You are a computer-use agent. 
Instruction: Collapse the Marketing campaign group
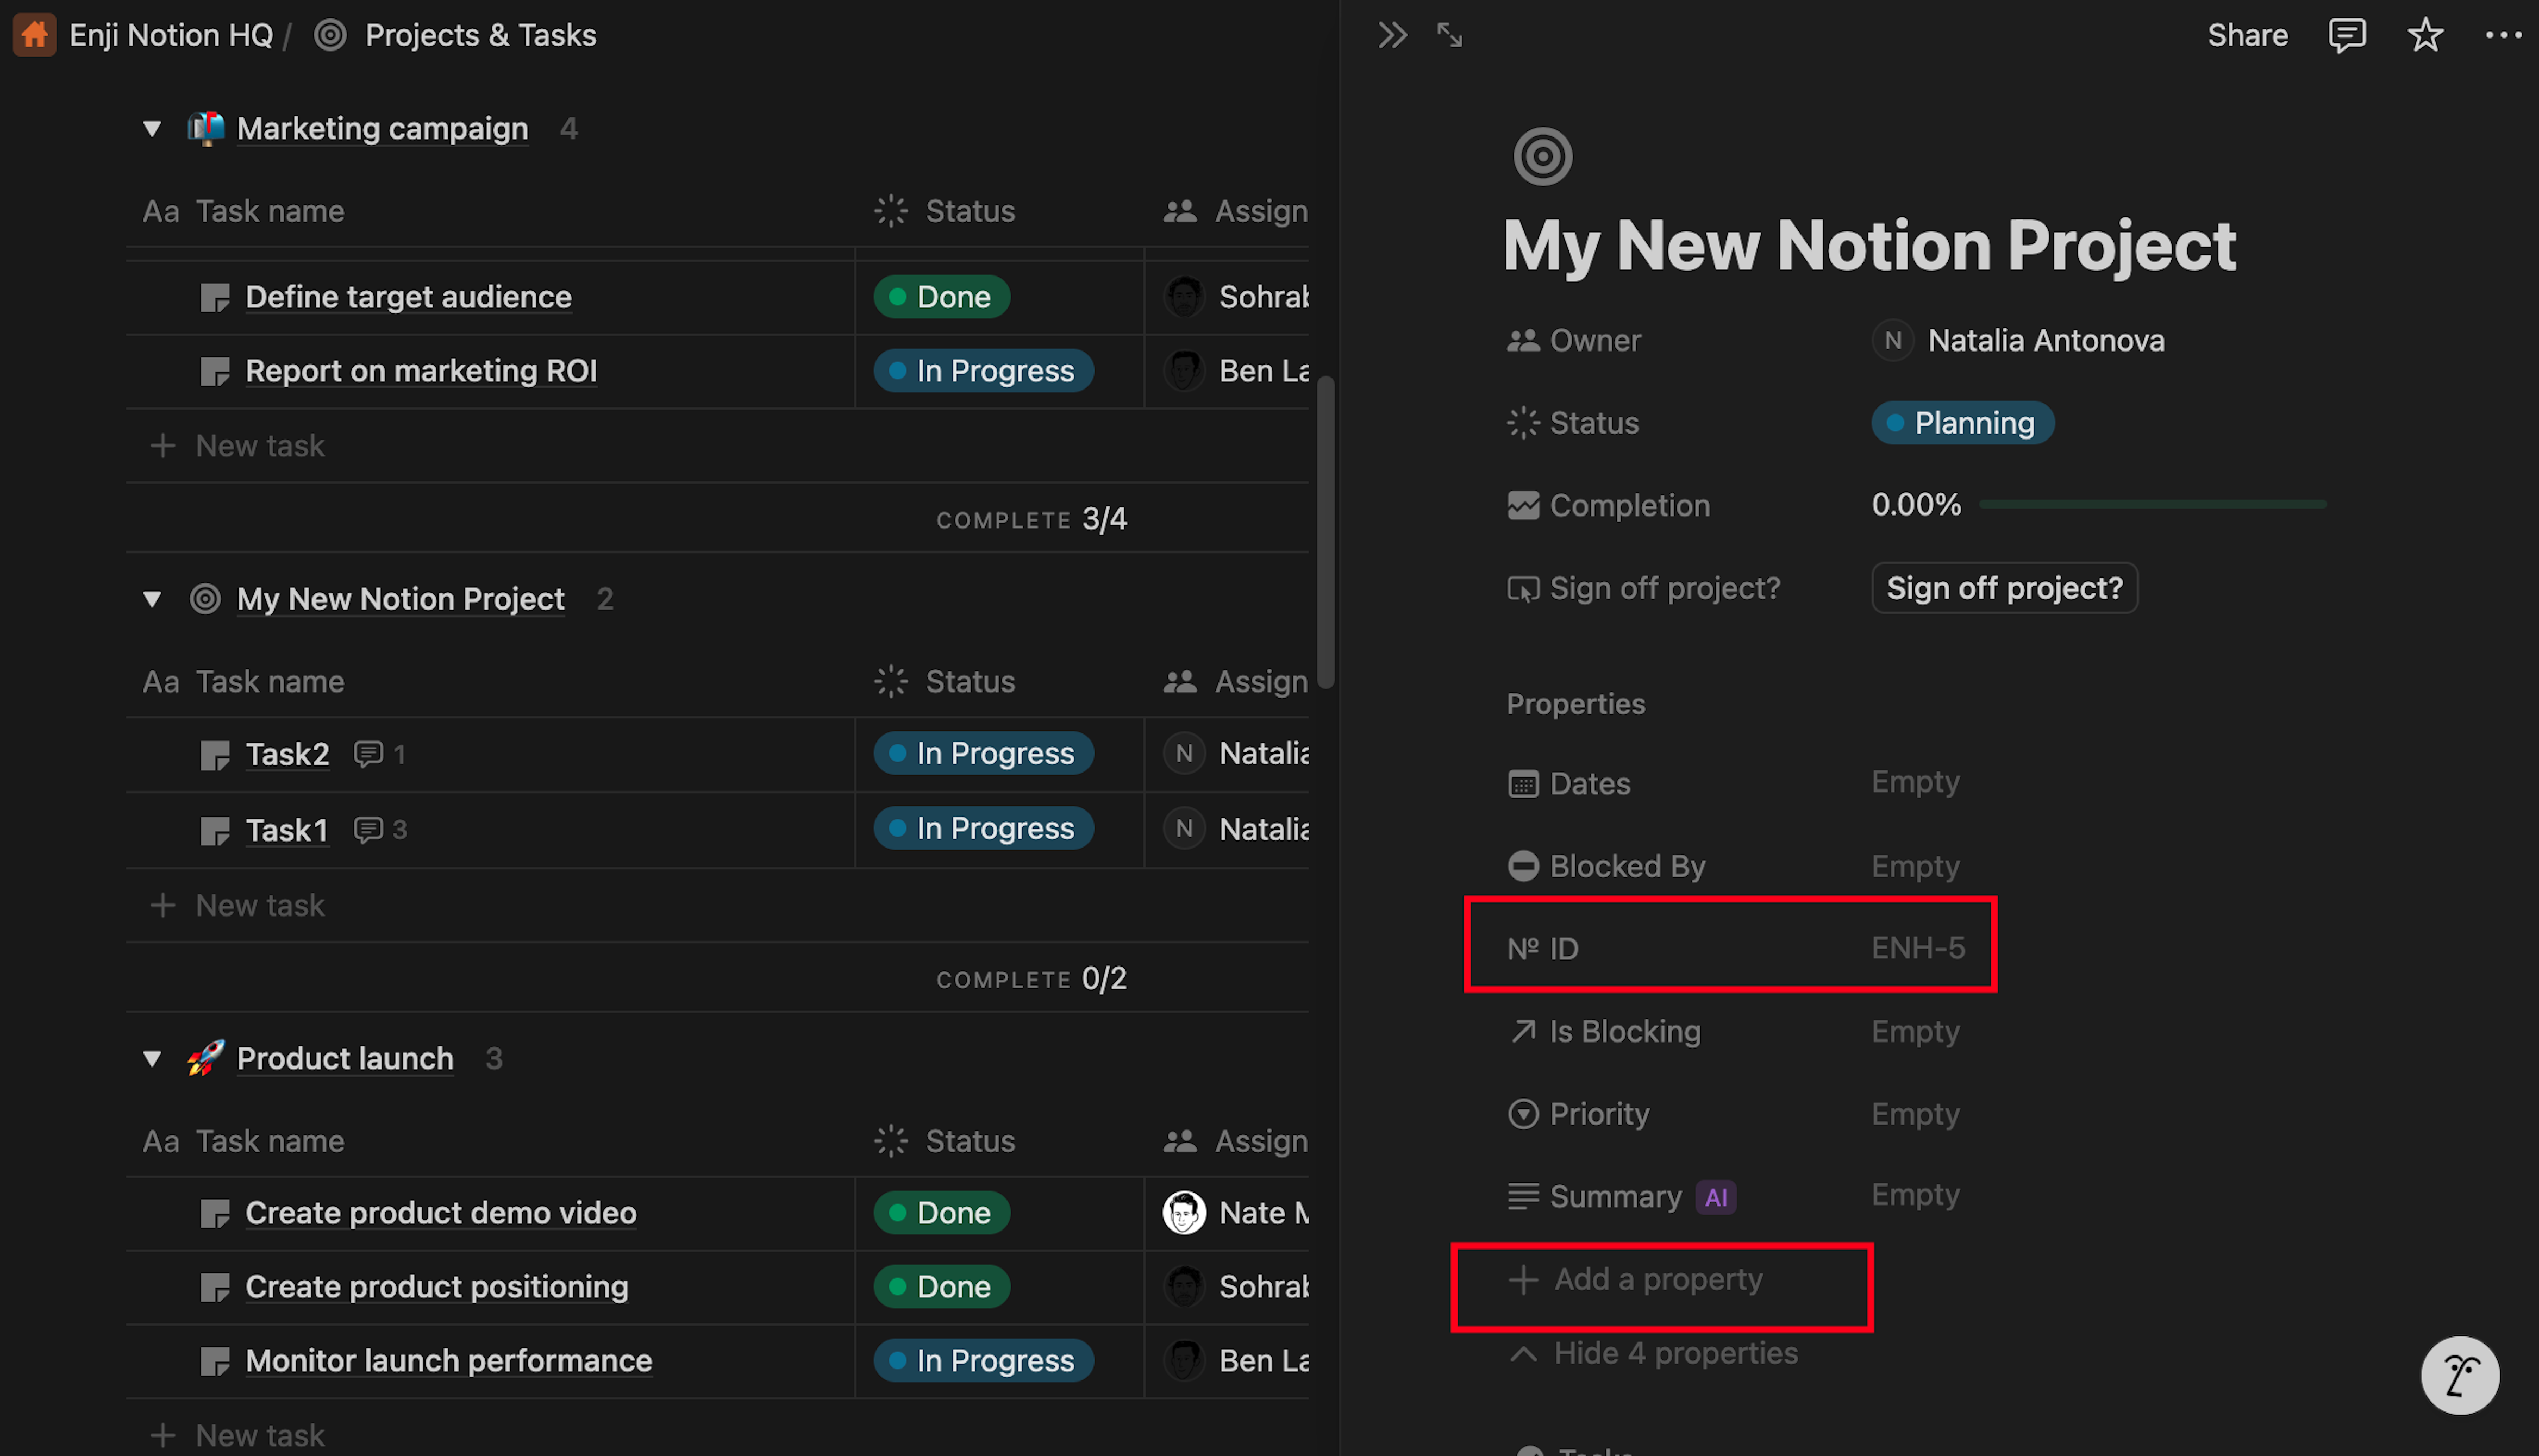[152, 128]
